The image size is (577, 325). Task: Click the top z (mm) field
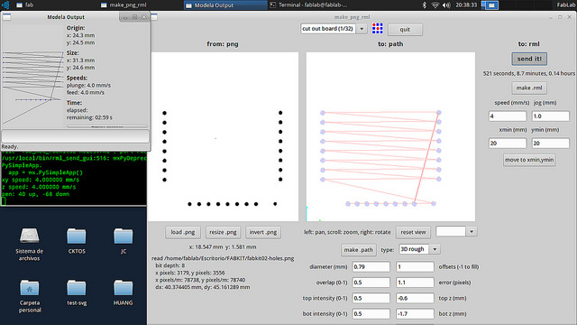tap(415, 298)
